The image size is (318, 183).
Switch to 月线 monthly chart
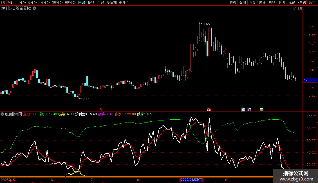pos(100,3)
